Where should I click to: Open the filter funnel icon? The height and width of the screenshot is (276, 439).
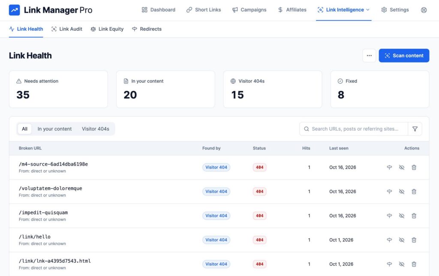click(415, 129)
